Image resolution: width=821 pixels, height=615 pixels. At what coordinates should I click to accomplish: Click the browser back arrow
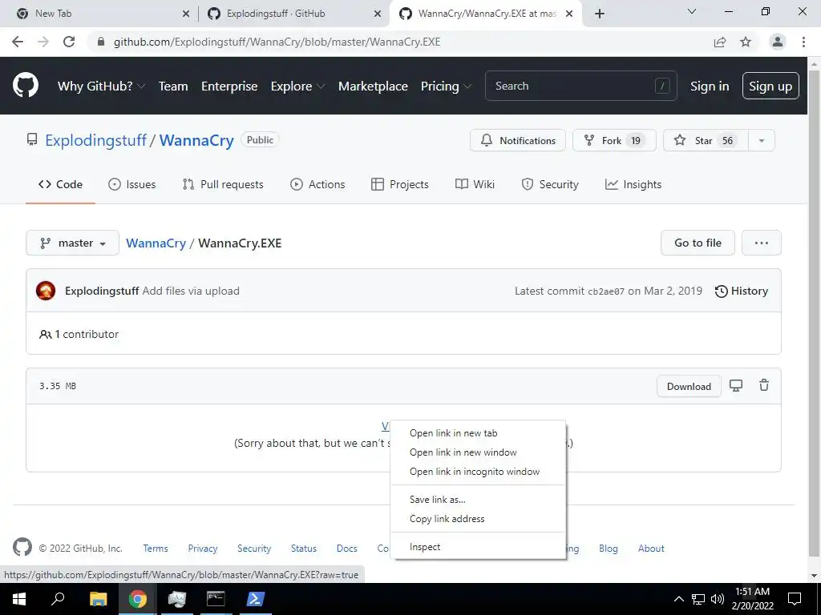tap(18, 42)
